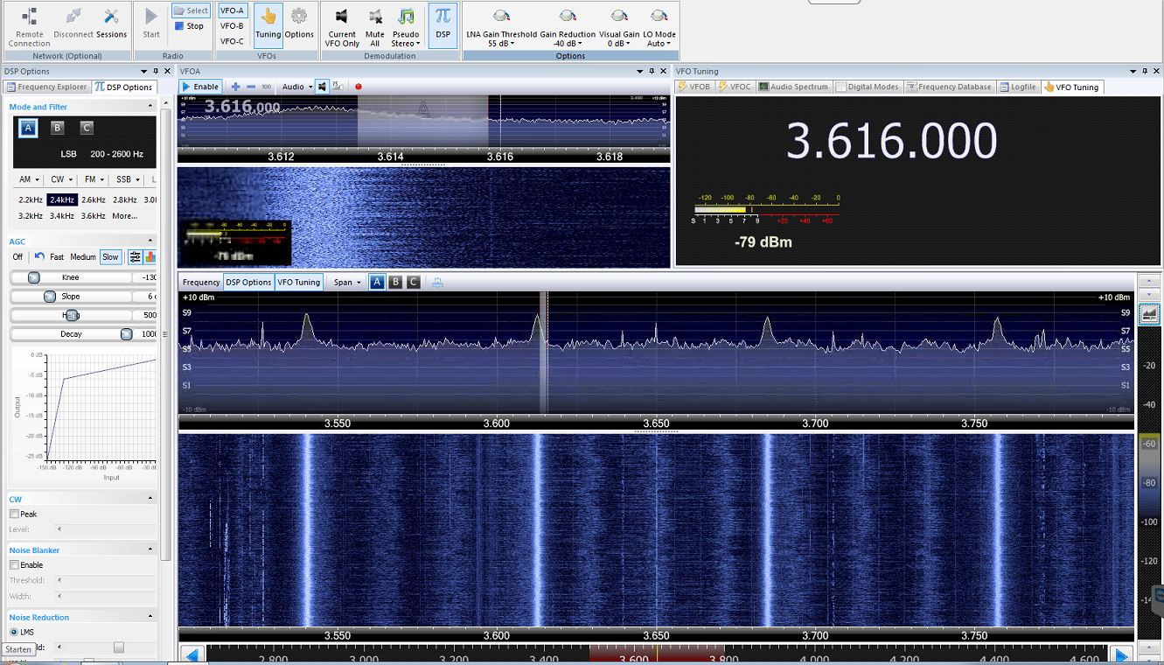Viewport: 1164px width, 665px height.
Task: Click the 100 zoom reset icon in VFOA
Action: [x=266, y=87]
